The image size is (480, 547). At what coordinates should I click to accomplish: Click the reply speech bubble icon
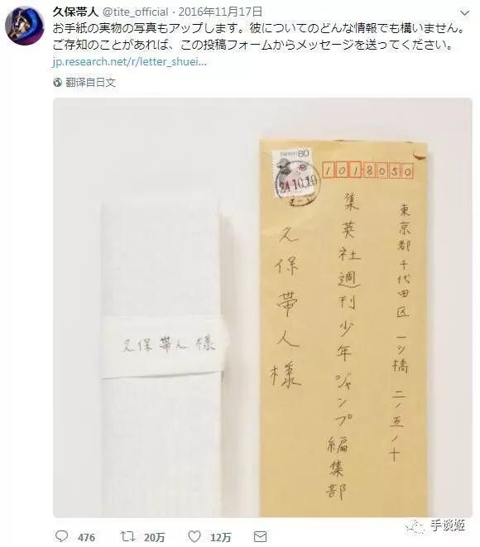click(62, 536)
